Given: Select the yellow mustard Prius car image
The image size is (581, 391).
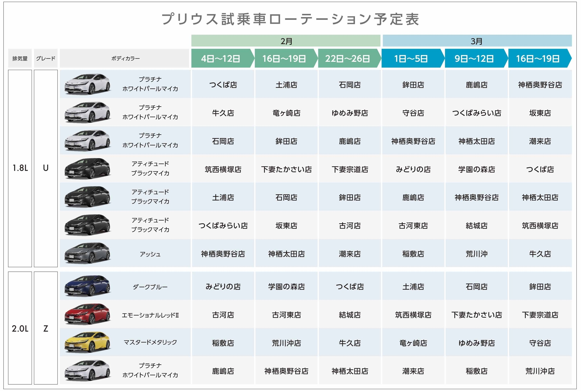Looking at the screenshot, I should click(x=87, y=342).
